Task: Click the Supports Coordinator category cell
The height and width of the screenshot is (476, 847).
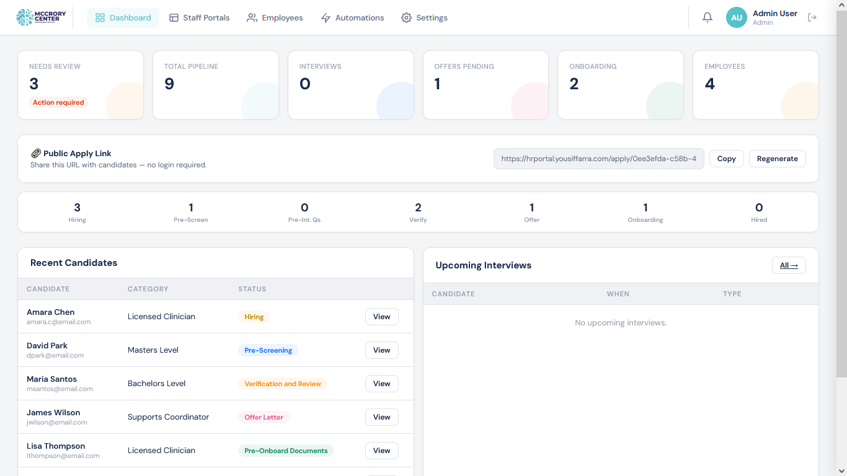Action: (168, 417)
